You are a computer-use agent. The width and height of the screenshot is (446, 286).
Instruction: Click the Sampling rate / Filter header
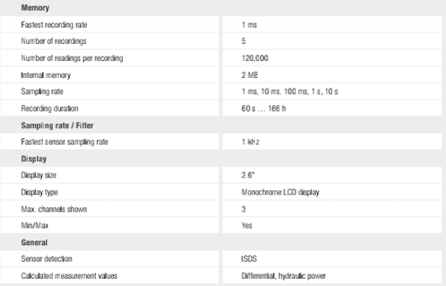coord(57,126)
